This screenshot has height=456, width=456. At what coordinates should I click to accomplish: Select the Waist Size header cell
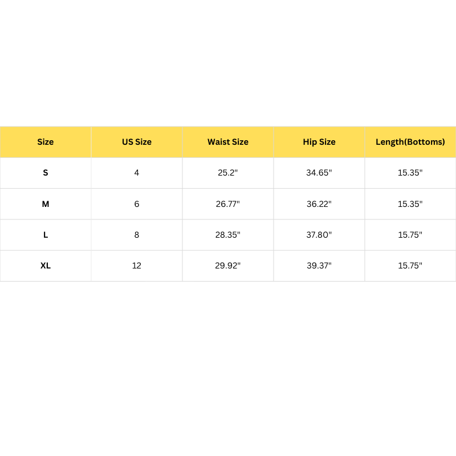click(228, 142)
